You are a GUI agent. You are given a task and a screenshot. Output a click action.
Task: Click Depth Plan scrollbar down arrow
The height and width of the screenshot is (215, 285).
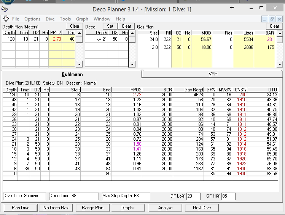coord(79,64)
